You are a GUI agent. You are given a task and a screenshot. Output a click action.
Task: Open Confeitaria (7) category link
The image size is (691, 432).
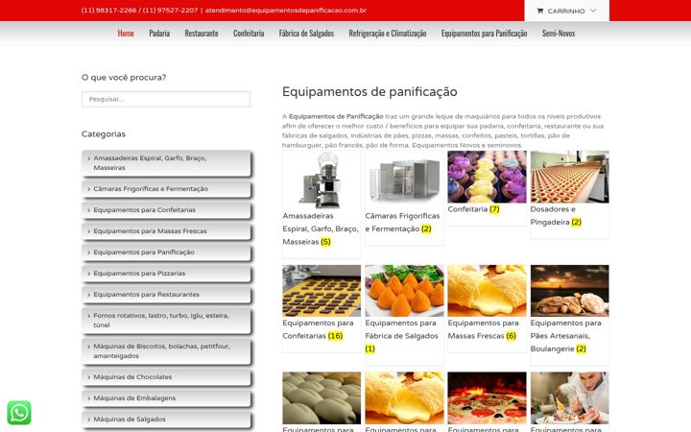tap(474, 209)
